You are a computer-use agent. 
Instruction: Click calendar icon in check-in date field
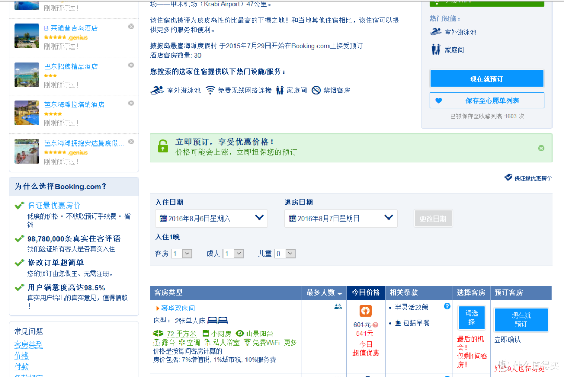(163, 218)
